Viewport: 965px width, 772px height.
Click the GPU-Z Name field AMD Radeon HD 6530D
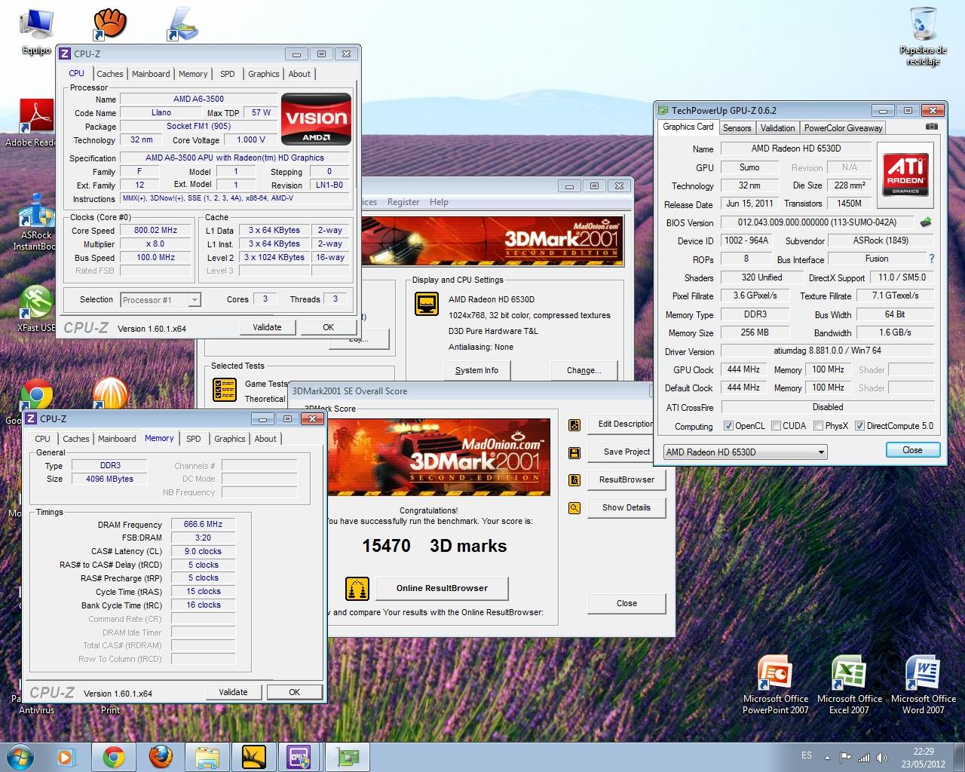point(796,149)
